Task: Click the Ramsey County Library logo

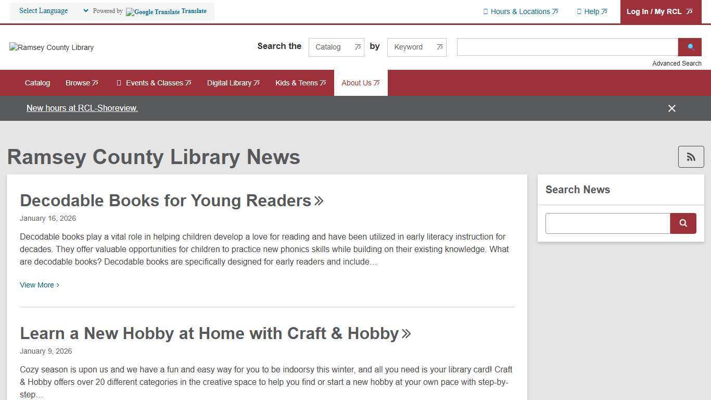Action: pyautogui.click(x=51, y=47)
